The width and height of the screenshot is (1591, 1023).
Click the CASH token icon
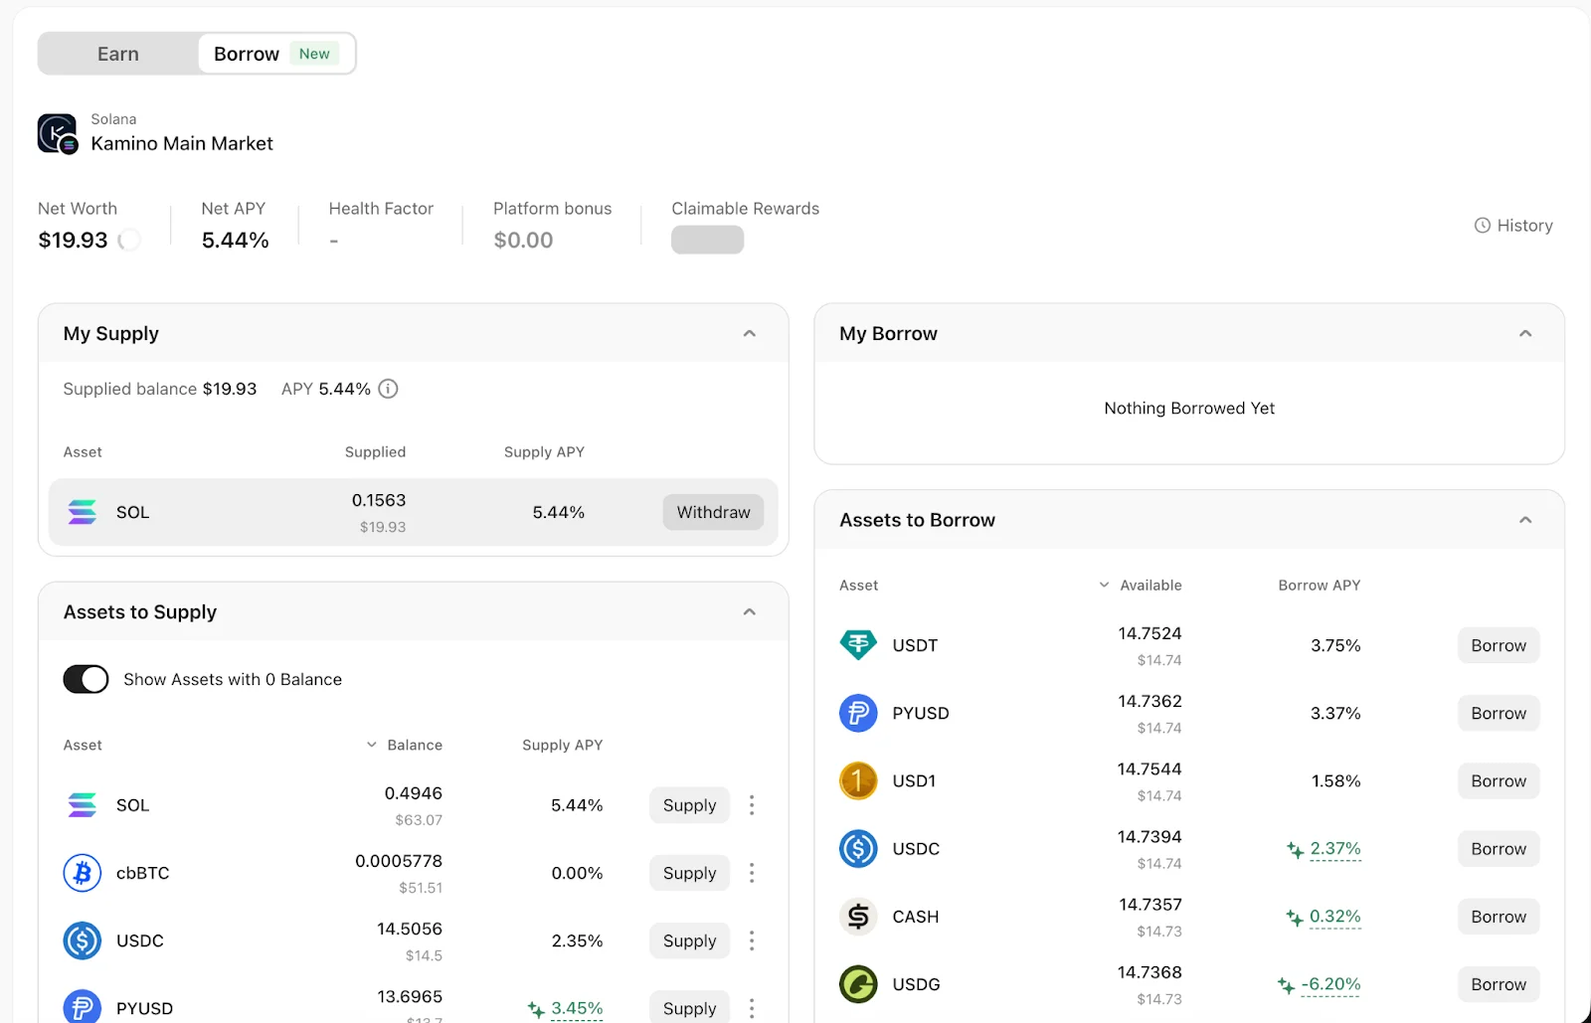point(858,917)
